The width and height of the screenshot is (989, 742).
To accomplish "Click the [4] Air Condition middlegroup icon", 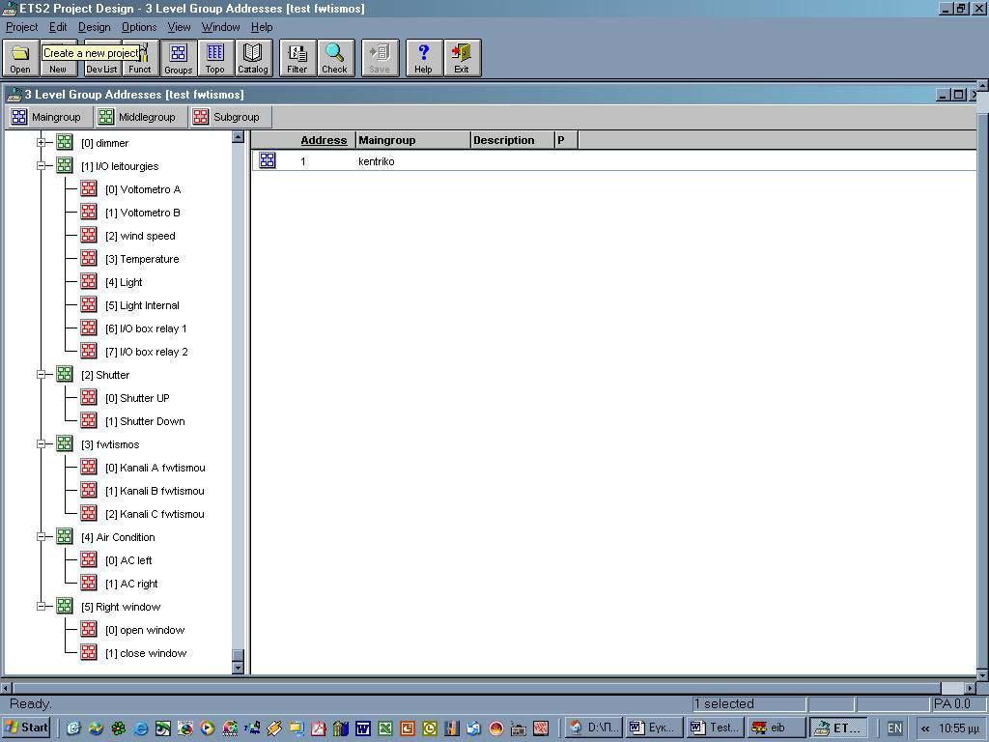I will [65, 536].
